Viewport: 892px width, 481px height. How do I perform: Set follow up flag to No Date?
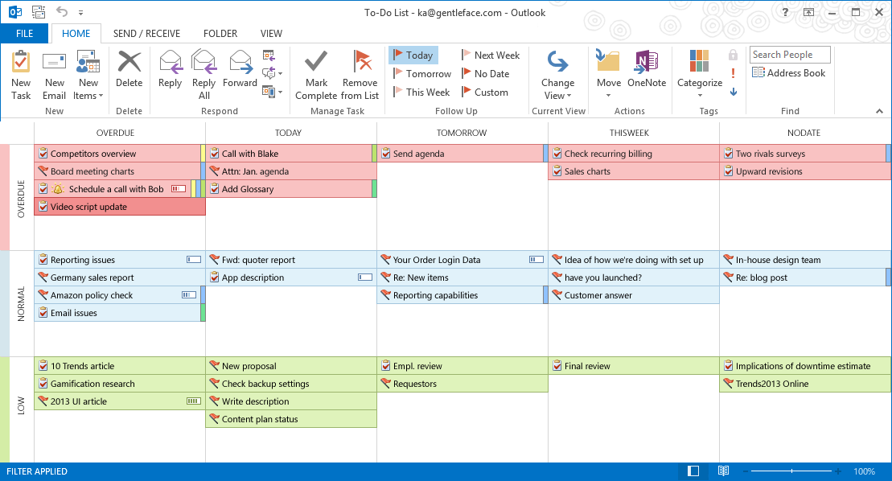pos(485,73)
